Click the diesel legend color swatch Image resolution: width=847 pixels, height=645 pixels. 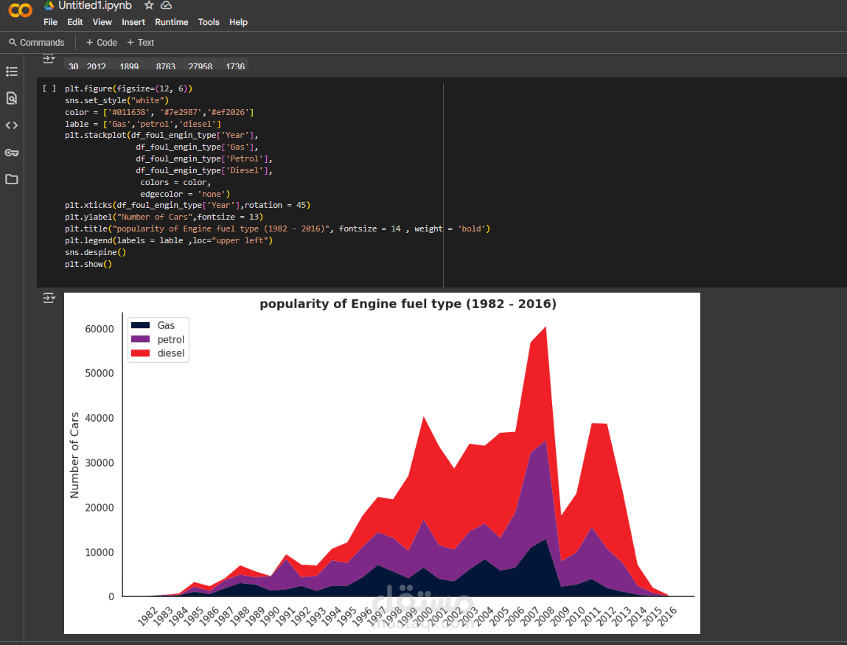coord(141,353)
